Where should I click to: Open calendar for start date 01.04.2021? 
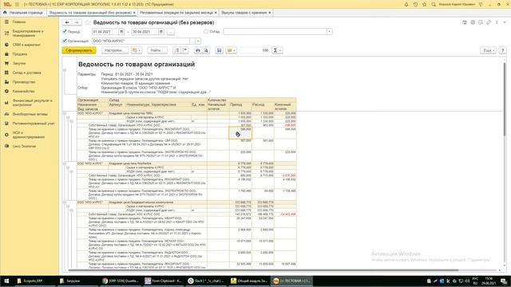tap(121, 32)
